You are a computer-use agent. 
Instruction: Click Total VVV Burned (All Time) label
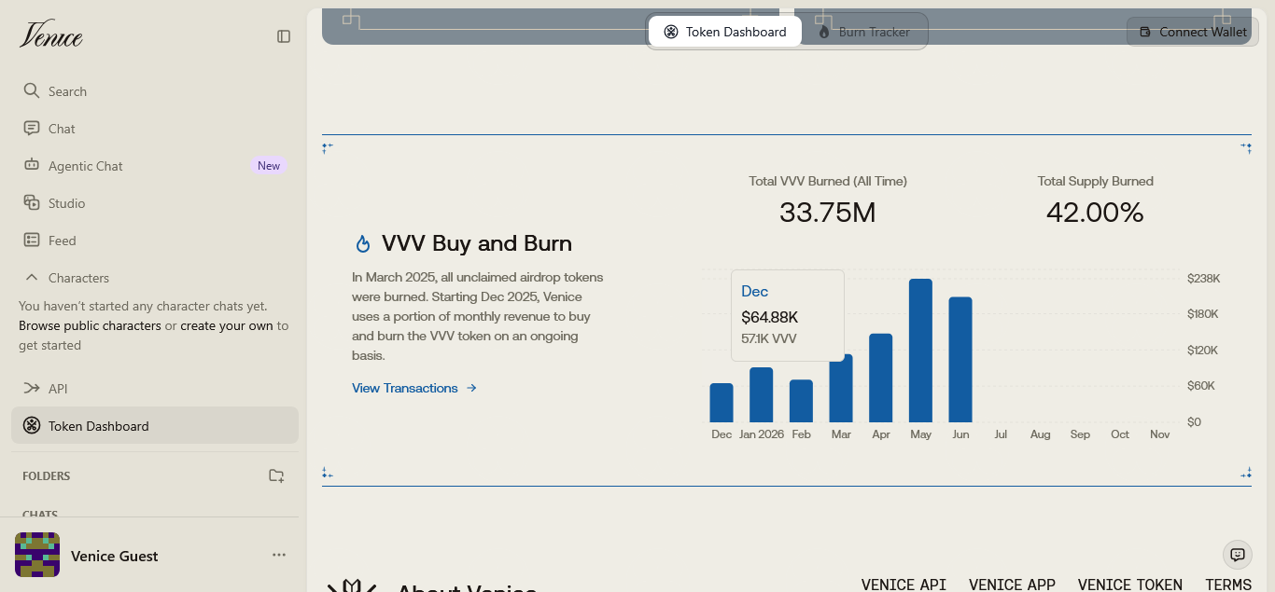point(828,181)
